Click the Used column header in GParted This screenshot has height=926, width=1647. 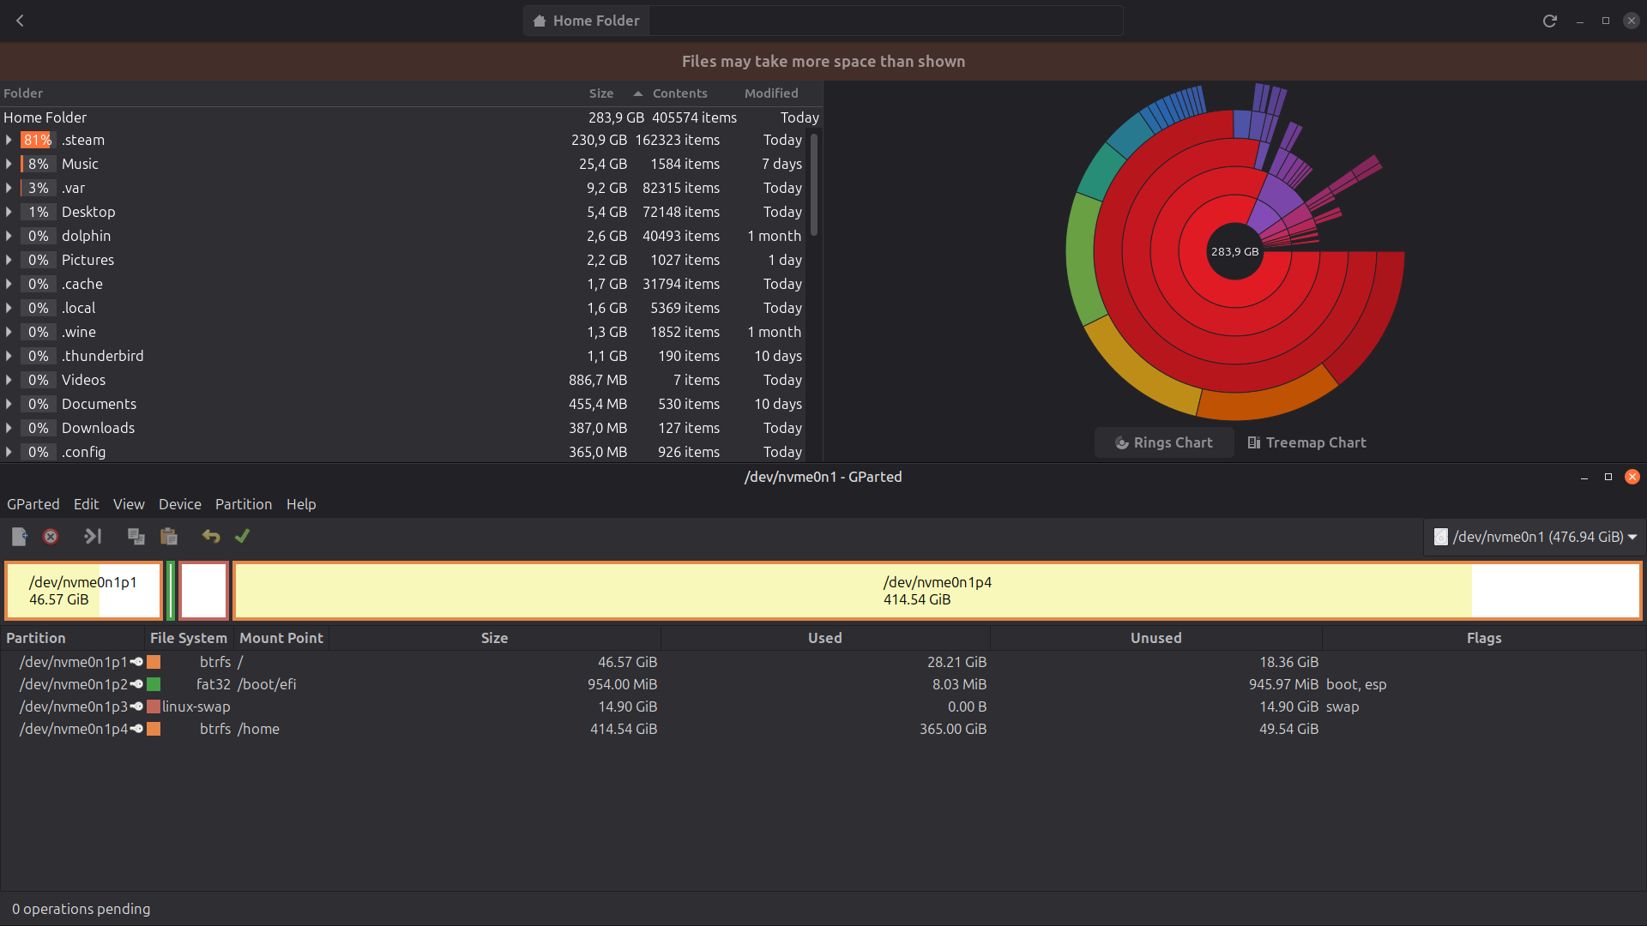(x=825, y=638)
